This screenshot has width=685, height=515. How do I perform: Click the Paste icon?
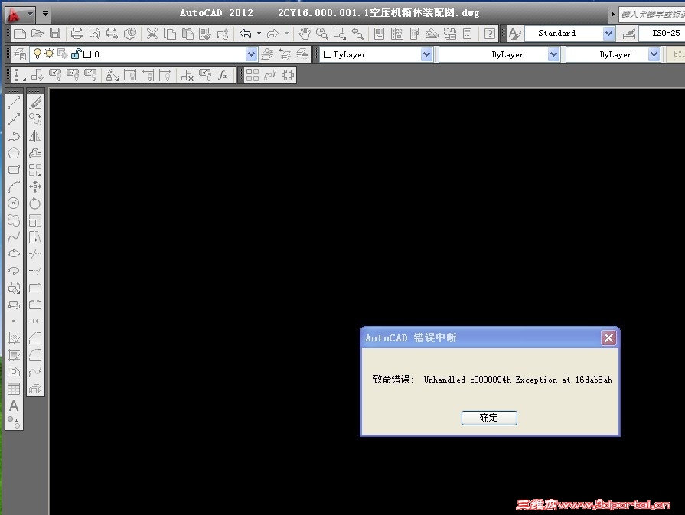tap(188, 33)
